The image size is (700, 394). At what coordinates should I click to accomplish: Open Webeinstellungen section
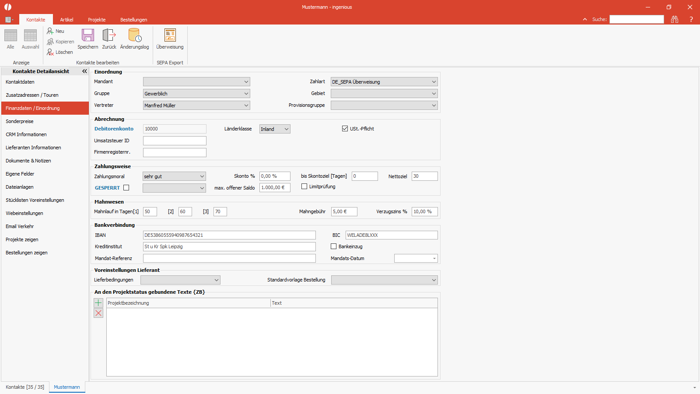click(45, 213)
